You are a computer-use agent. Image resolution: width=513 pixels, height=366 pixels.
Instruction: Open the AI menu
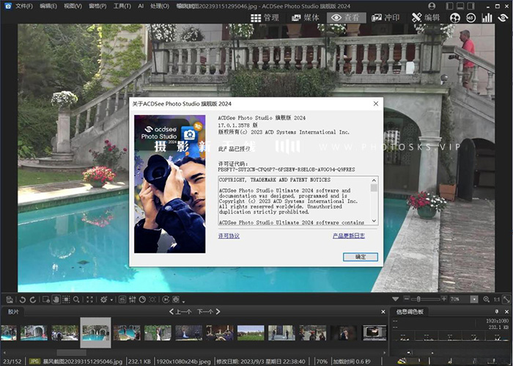click(x=141, y=6)
